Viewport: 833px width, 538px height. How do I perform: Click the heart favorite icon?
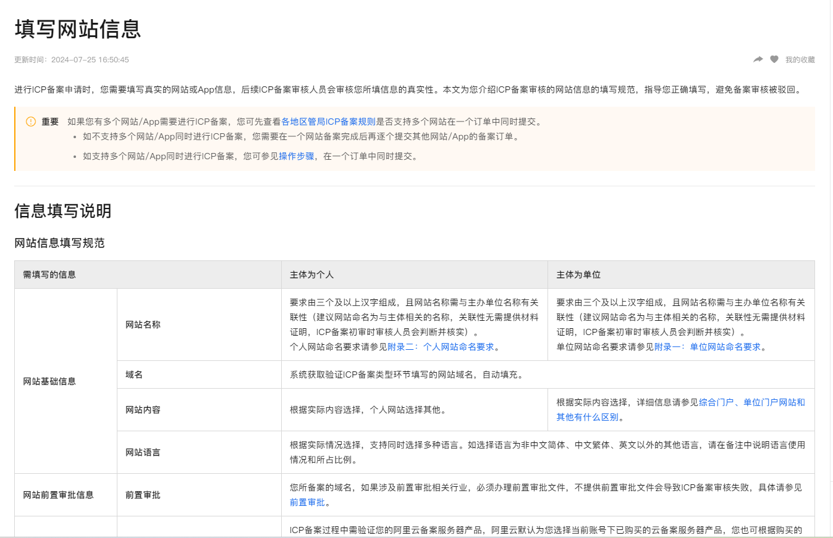774,59
